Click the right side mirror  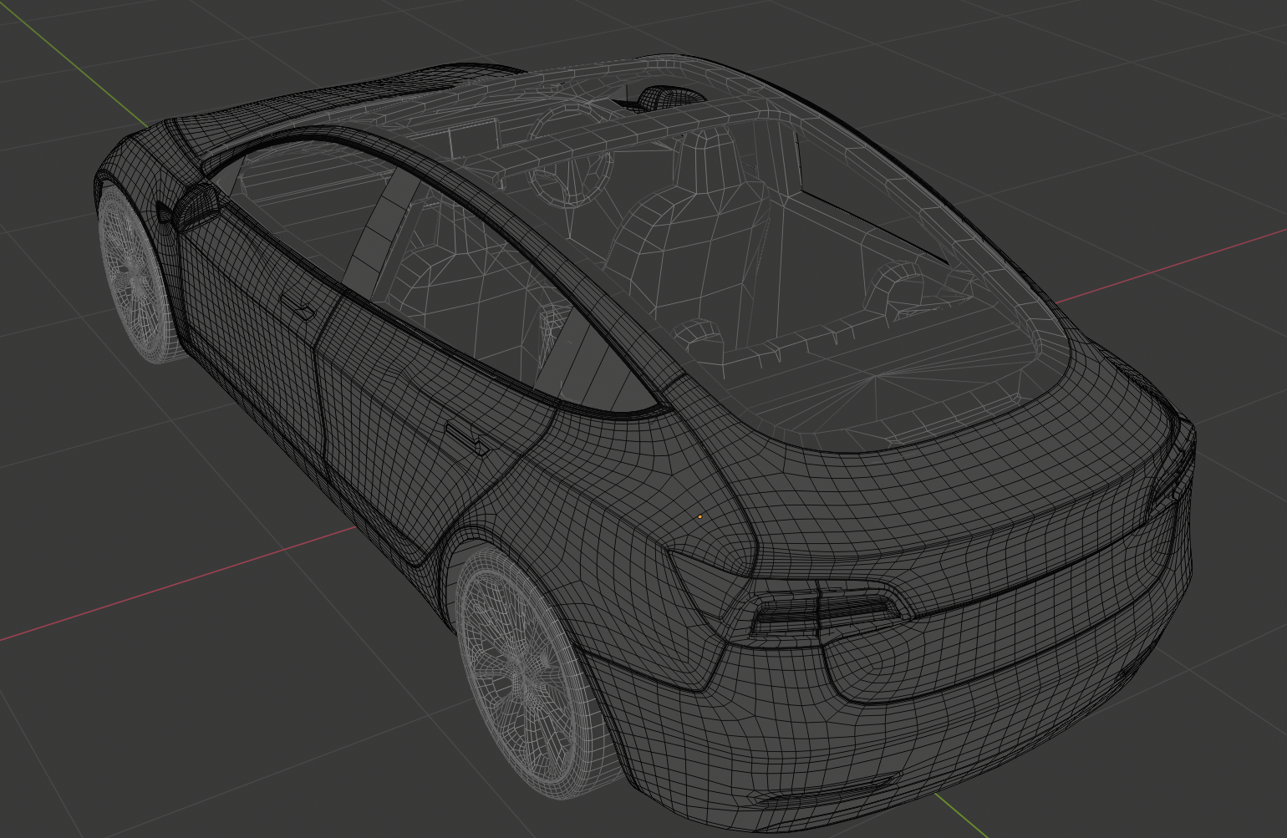tap(663, 97)
